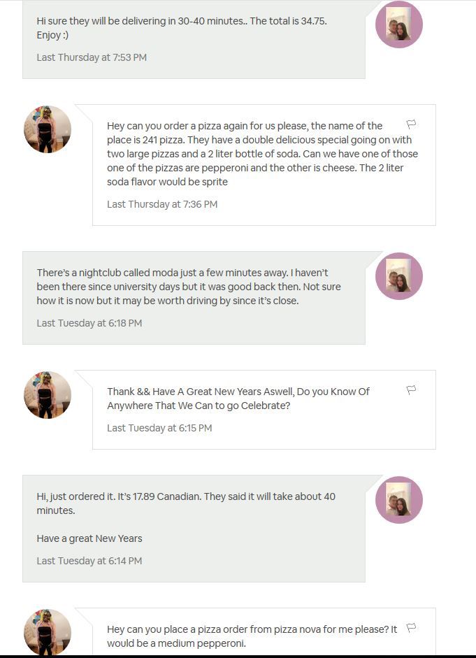Flag the 241 pizza order message
The image size is (476, 658).
click(x=412, y=124)
